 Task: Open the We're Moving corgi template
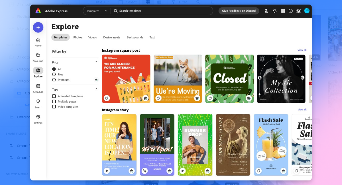[178, 78]
